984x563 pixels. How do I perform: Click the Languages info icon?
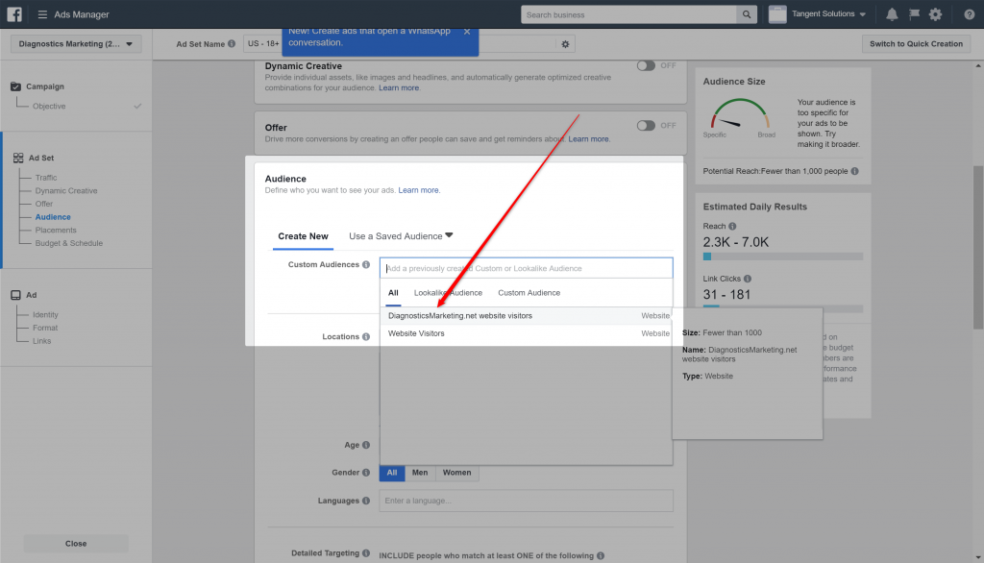366,501
